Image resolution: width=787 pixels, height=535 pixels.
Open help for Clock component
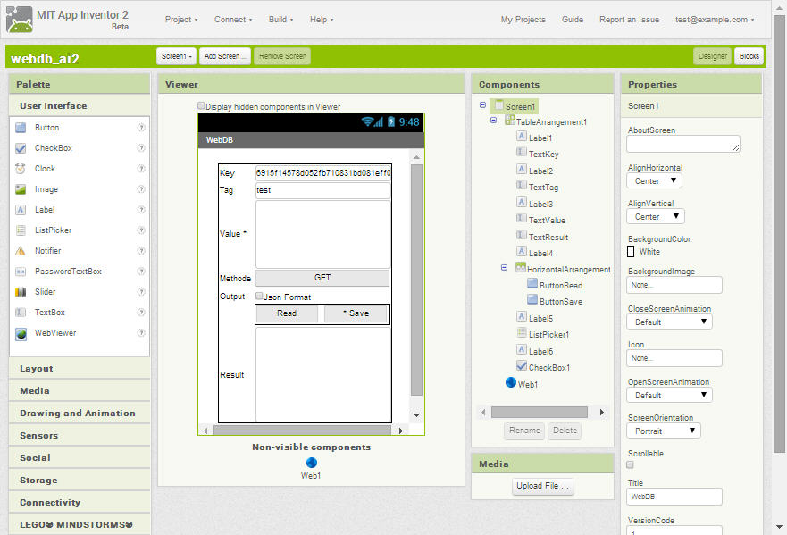[141, 169]
